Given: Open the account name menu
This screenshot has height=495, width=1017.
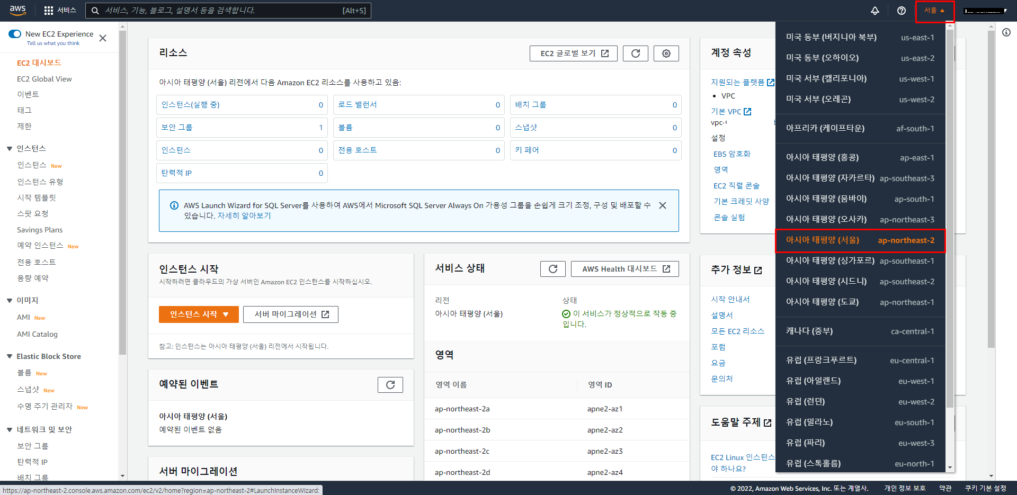Looking at the screenshot, I should (985, 11).
